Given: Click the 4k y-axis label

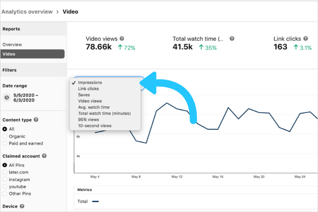Looking at the screenshot, I should click(x=78, y=156).
